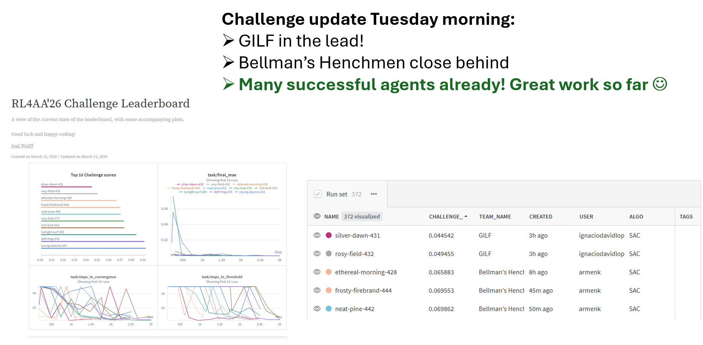This screenshot has width=703, height=345.
Task: Toggle the eye icon in NAME header
Action: 317,216
